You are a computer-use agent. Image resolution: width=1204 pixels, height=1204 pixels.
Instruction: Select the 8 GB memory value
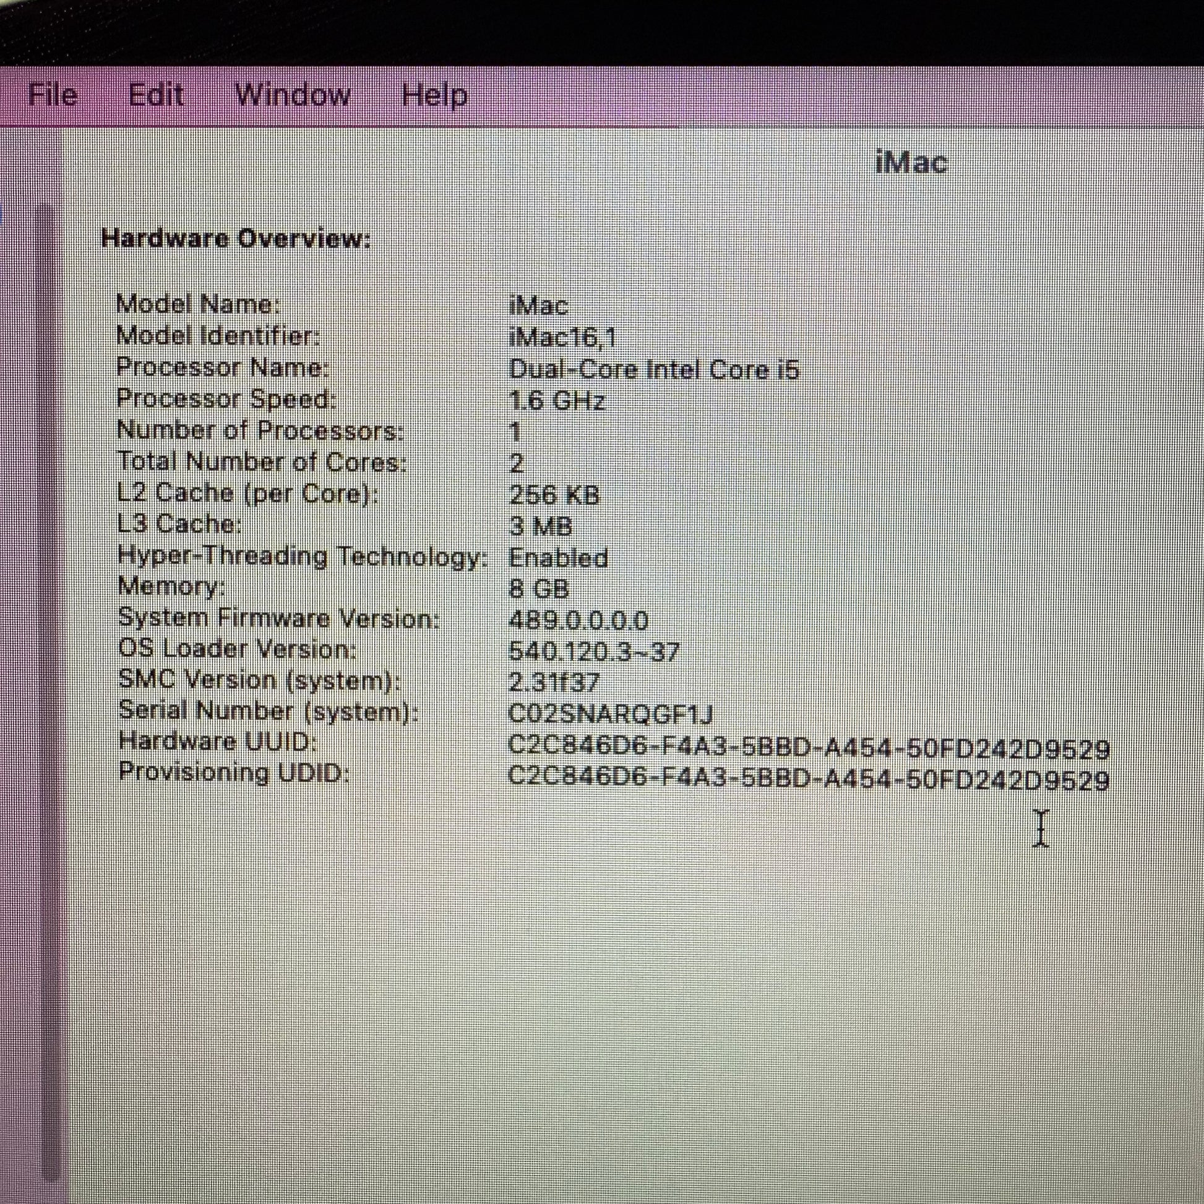point(539,589)
